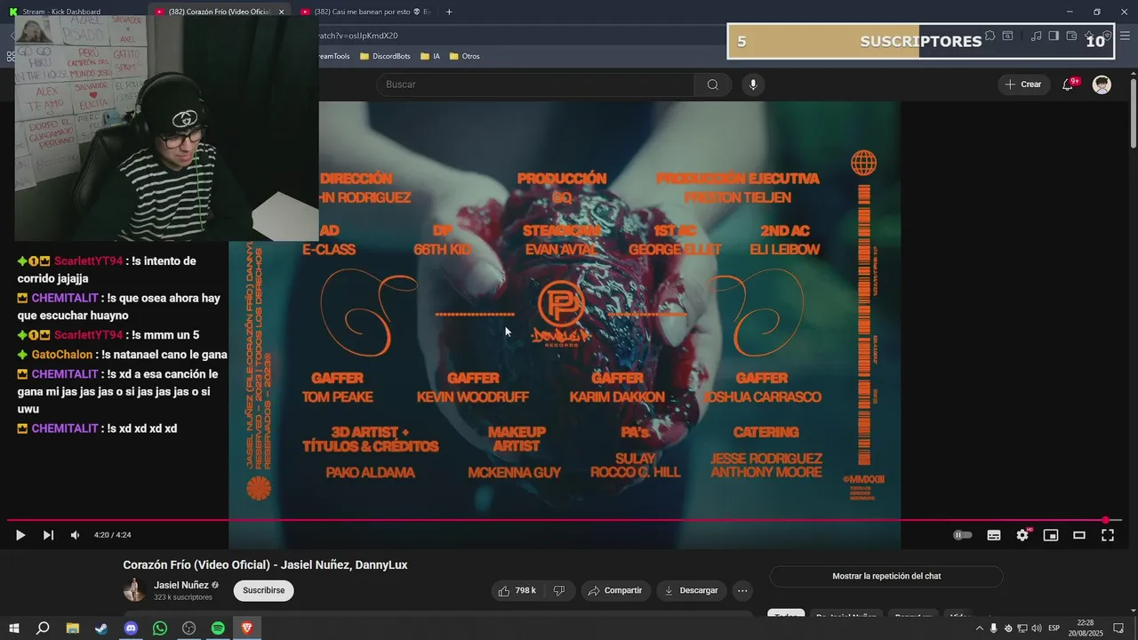Screen dimensions: 1138x640
Task: Open the Brave hamburger main menu
Action: tap(1125, 36)
